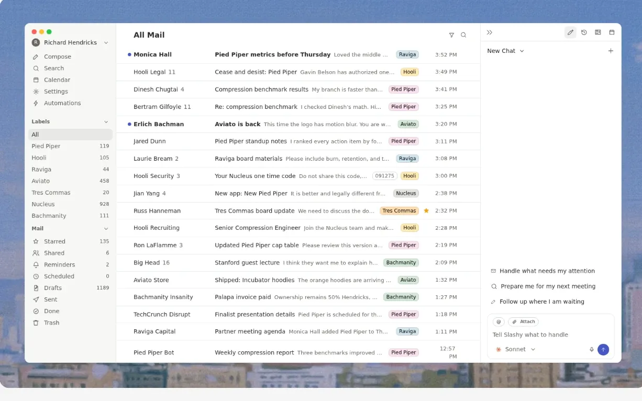Click the Starred star icon in sidebar
This screenshot has width=642, height=401.
(x=36, y=241)
